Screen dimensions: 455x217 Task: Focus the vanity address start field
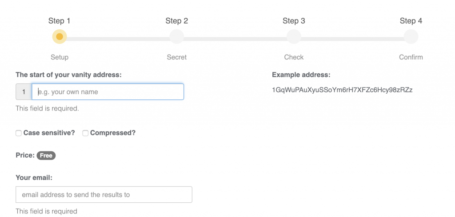click(108, 92)
